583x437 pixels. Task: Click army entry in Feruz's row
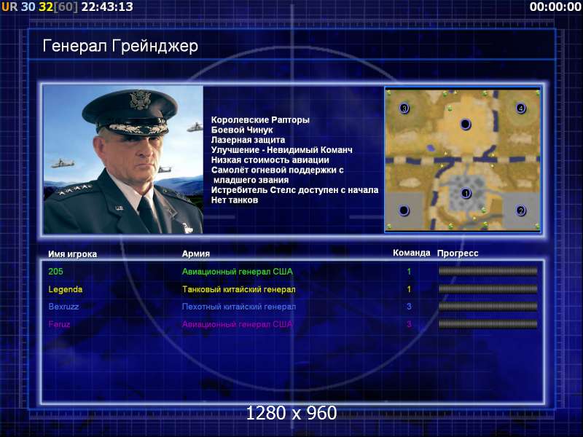pos(238,324)
